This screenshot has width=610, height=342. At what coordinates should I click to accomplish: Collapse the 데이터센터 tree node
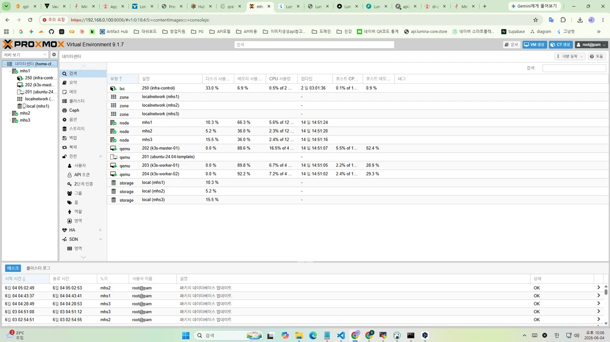click(x=5, y=64)
